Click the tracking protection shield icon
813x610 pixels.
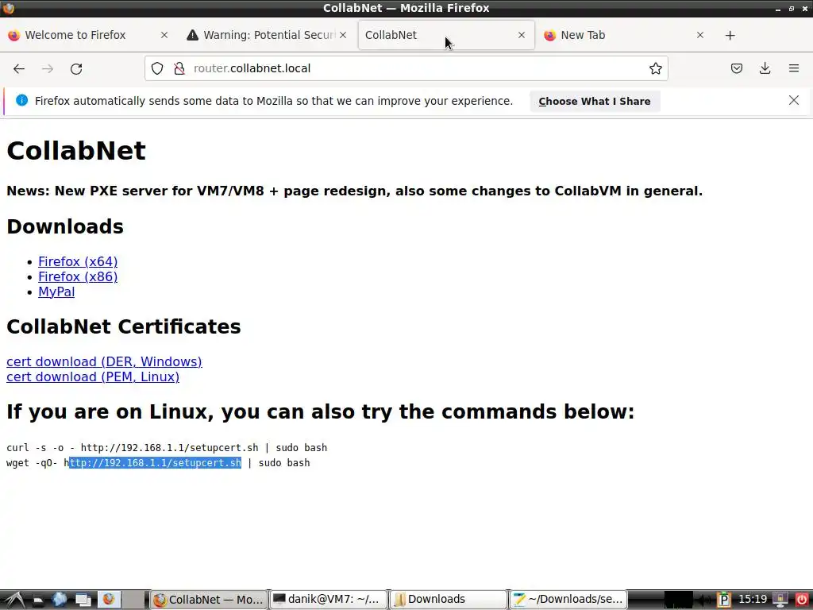[x=157, y=68]
